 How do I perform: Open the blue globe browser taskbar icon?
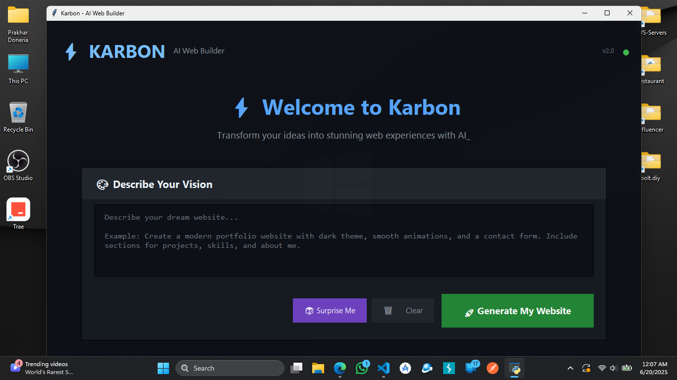coord(427,368)
